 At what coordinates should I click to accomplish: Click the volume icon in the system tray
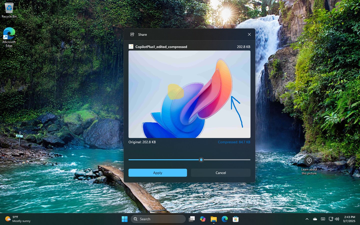337,219
